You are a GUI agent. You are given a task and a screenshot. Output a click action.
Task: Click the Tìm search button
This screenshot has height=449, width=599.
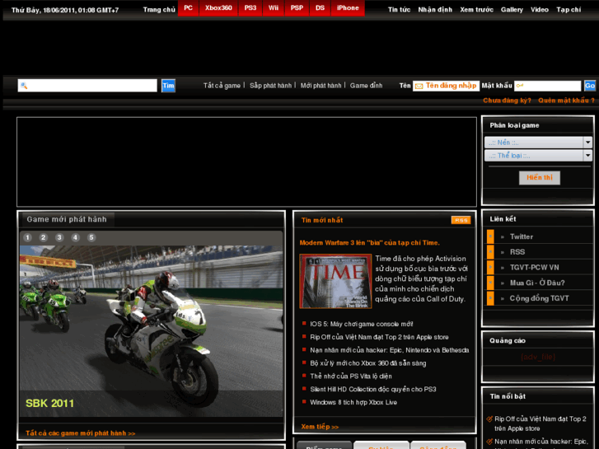coord(168,86)
